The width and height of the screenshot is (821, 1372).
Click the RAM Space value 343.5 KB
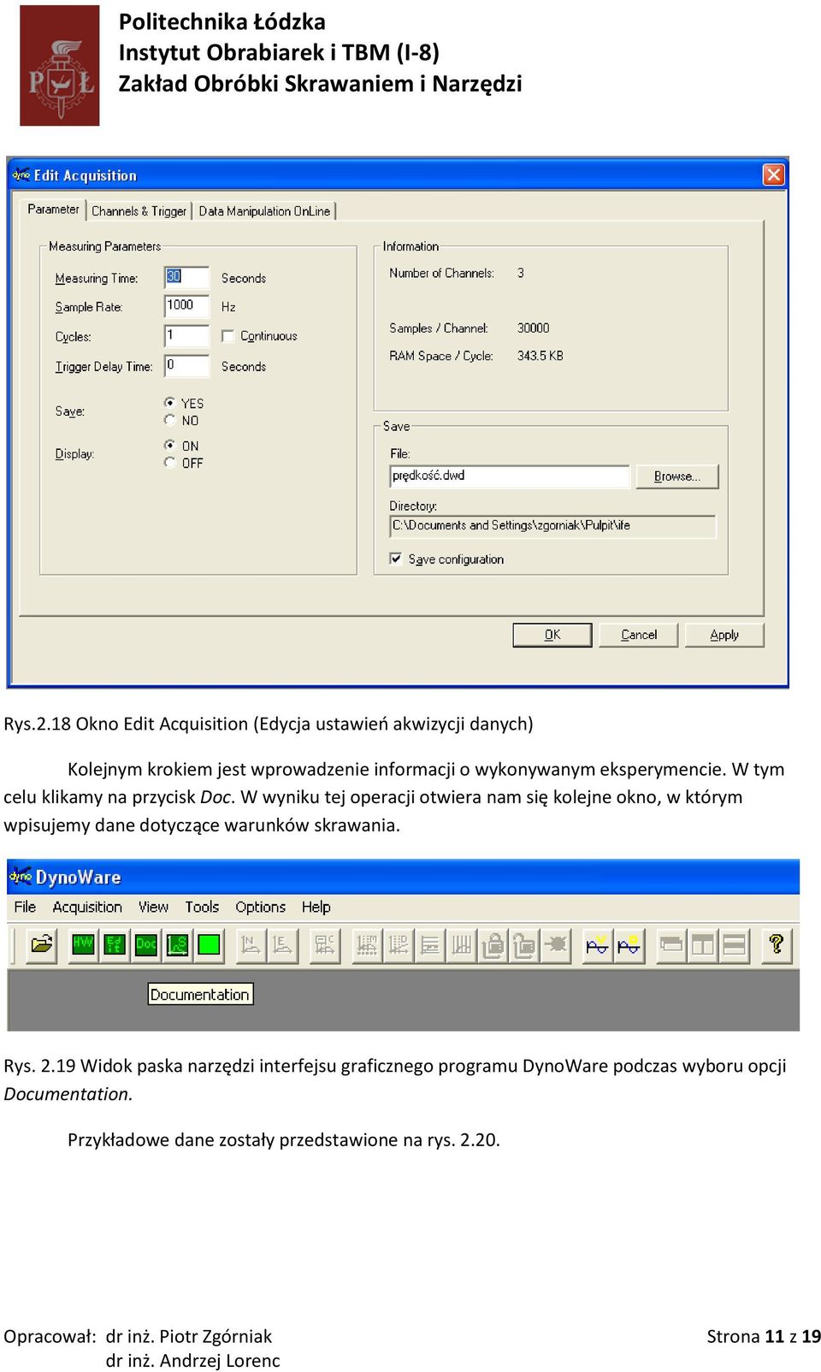(540, 356)
